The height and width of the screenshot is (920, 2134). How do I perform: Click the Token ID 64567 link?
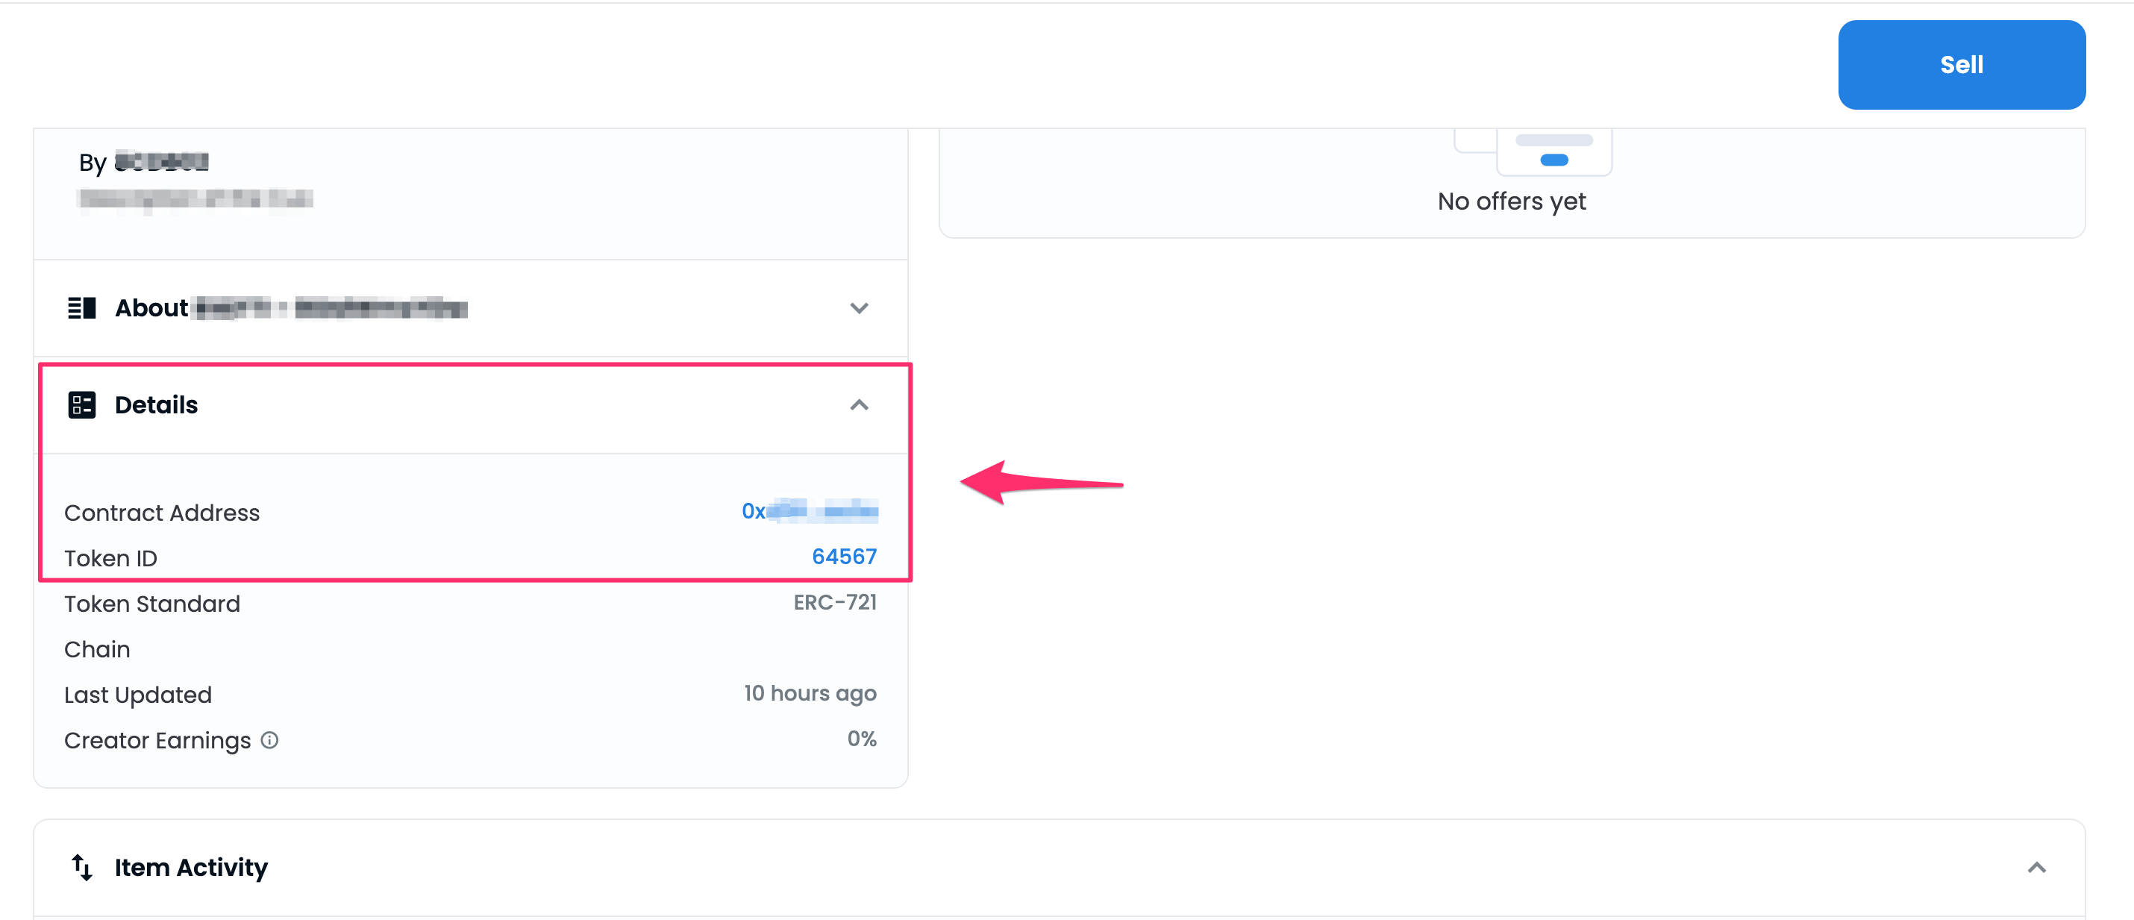[x=843, y=557]
